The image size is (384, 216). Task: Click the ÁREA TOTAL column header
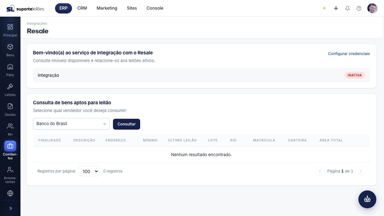[x=331, y=140]
